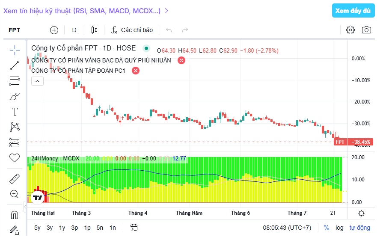Image resolution: width=383 pixels, height=237 pixels.
Task: Select the 1n time range
Action: (x=113, y=228)
